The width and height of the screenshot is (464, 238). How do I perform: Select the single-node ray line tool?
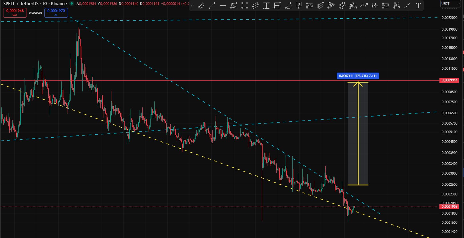pos(407,6)
